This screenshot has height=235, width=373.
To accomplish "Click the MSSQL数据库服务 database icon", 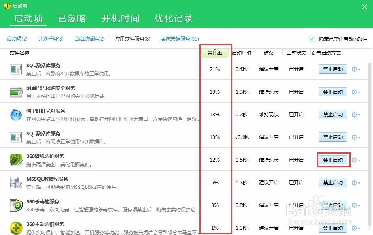I will 16,183.
